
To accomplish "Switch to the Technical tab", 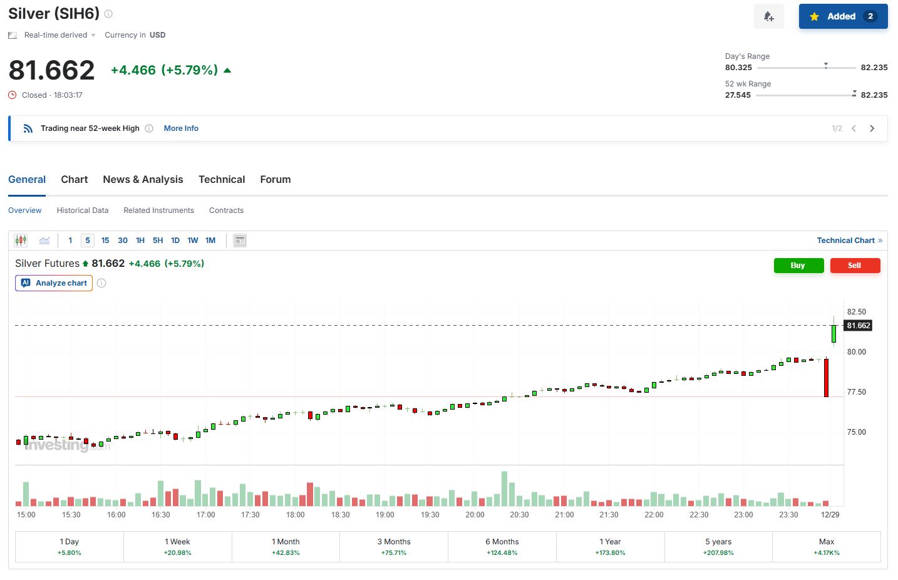I will click(222, 180).
